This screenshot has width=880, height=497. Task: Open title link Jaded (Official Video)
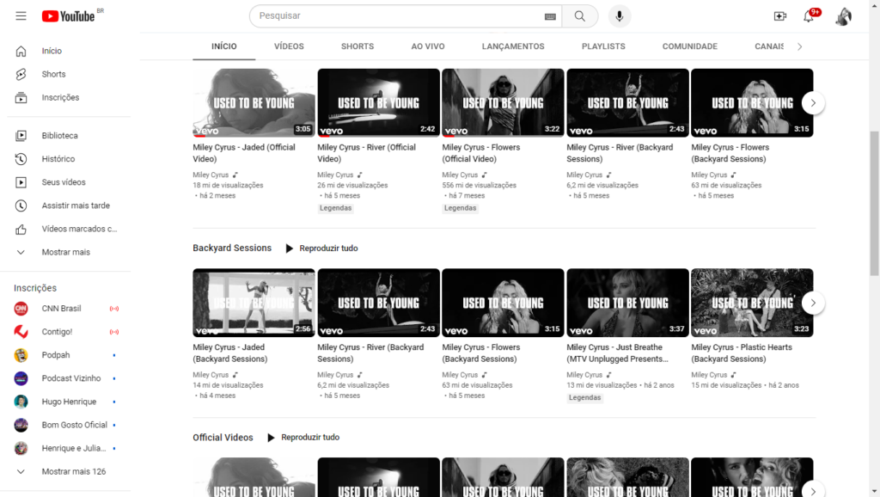pos(244,153)
